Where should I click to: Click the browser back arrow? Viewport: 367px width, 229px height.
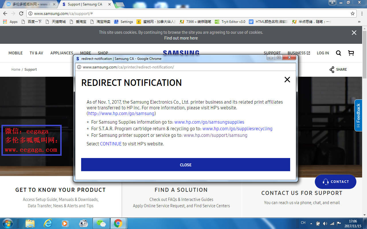point(5,13)
